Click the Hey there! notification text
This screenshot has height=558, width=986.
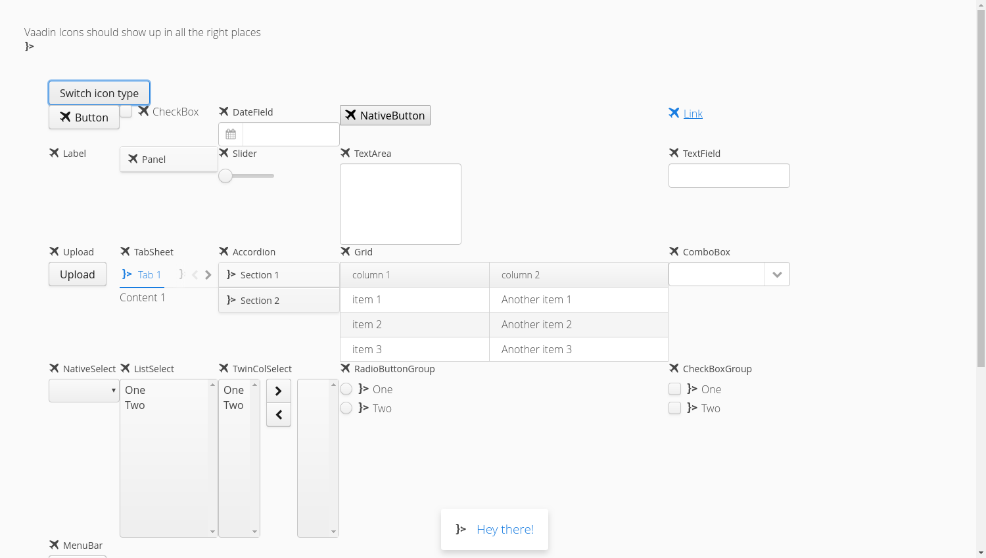pos(505,529)
